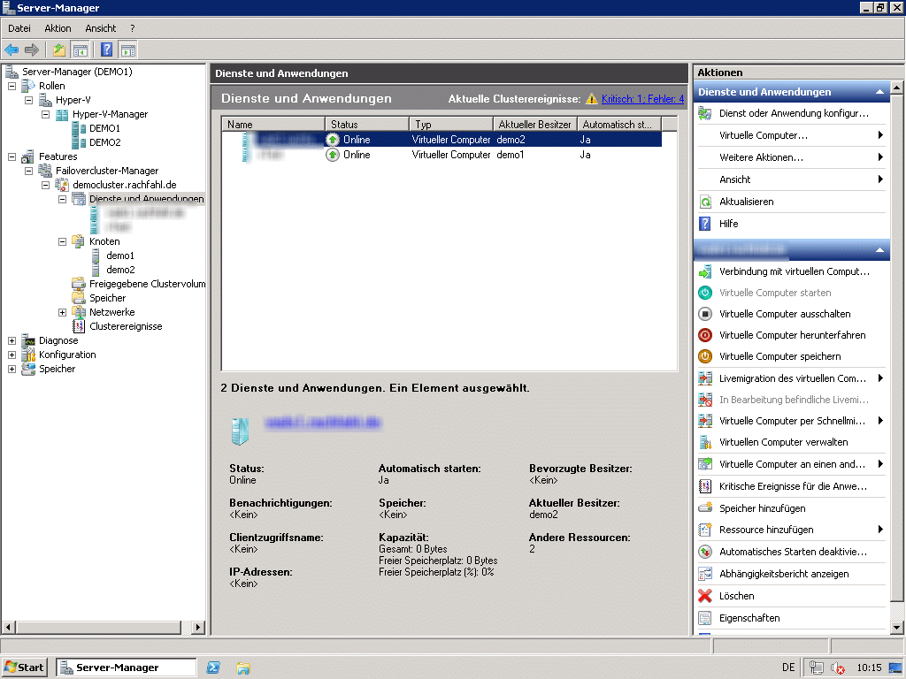Collapse the 'Dienste und Anwendungen' actions section header
The height and width of the screenshot is (679, 906).
coord(879,92)
